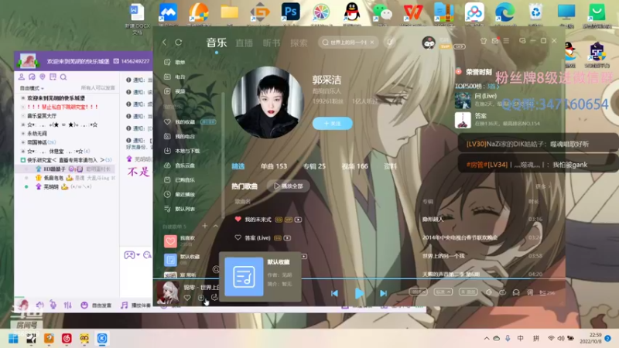Play all hot songs with 播放全部
This screenshot has width=619, height=348.
pos(288,186)
